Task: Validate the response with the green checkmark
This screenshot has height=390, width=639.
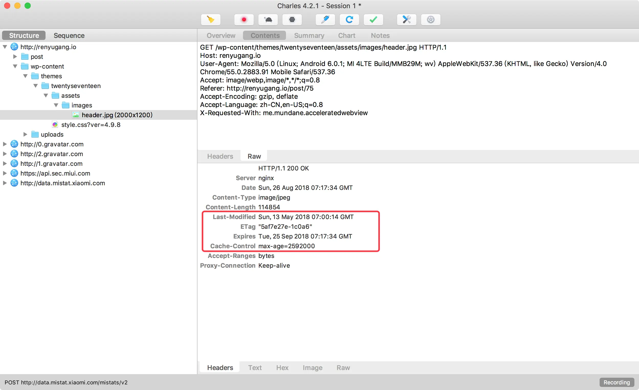Action: click(373, 20)
